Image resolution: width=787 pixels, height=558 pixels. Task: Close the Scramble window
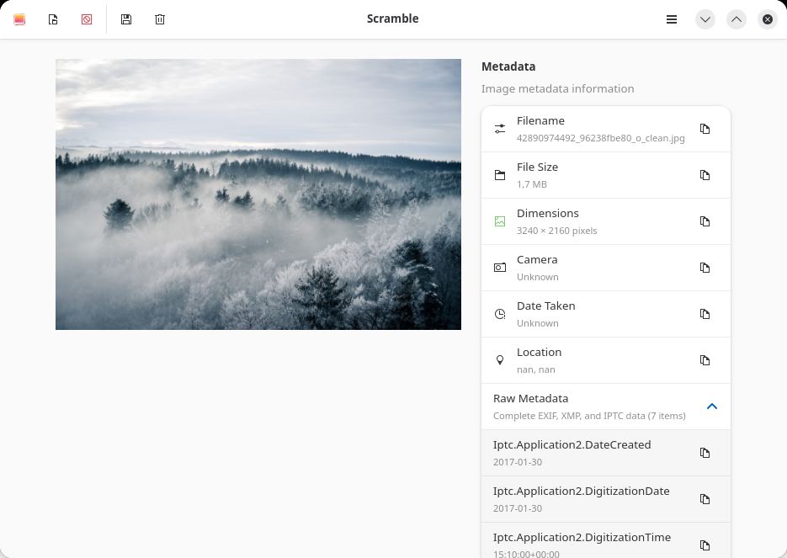click(768, 19)
